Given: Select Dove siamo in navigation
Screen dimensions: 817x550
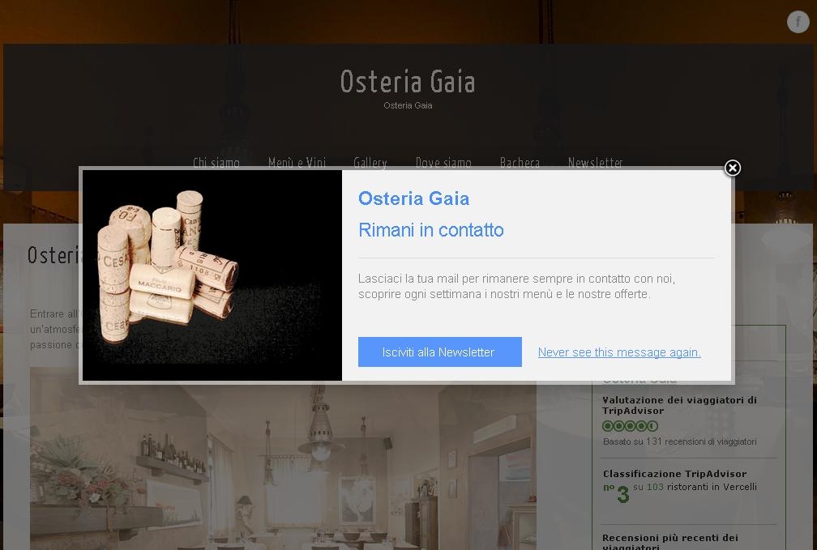Looking at the screenshot, I should click(x=443, y=163).
